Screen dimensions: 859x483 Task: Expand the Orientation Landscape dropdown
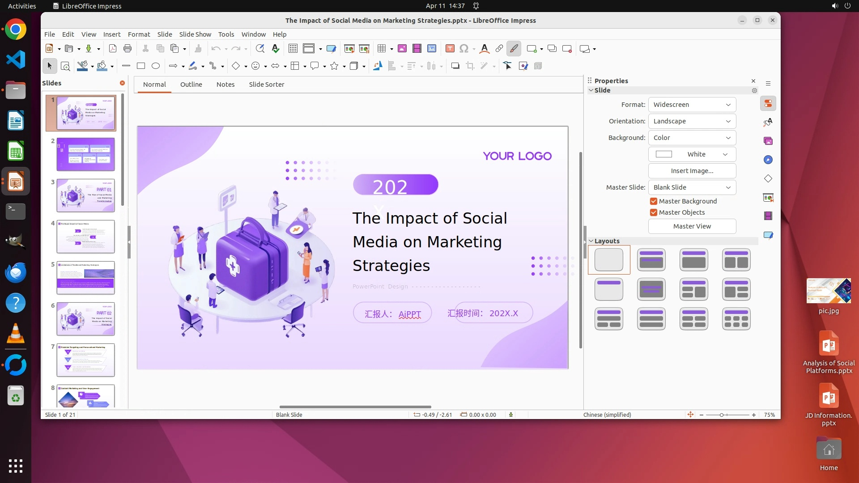(x=692, y=121)
